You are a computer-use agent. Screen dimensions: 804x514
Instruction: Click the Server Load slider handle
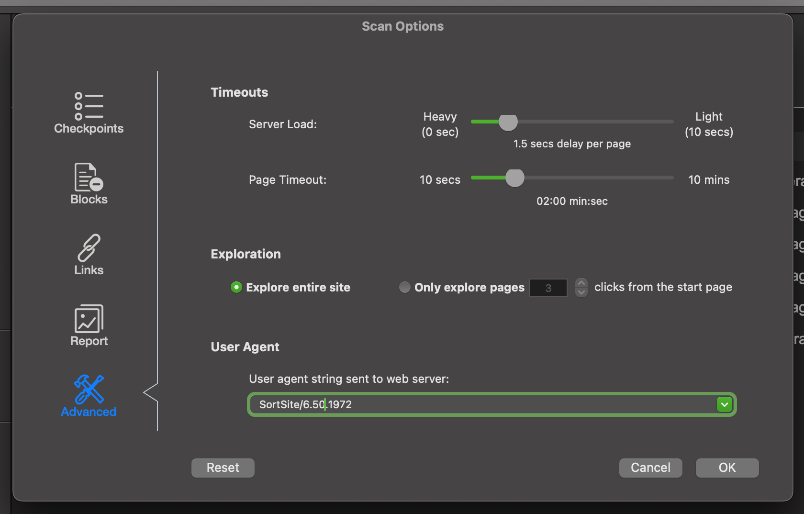tap(508, 123)
